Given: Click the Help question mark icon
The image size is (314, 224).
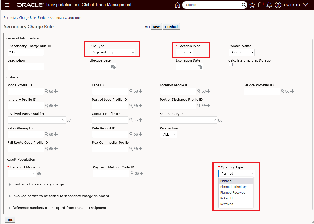Looking at the screenshot, I should (x=278, y=5).
